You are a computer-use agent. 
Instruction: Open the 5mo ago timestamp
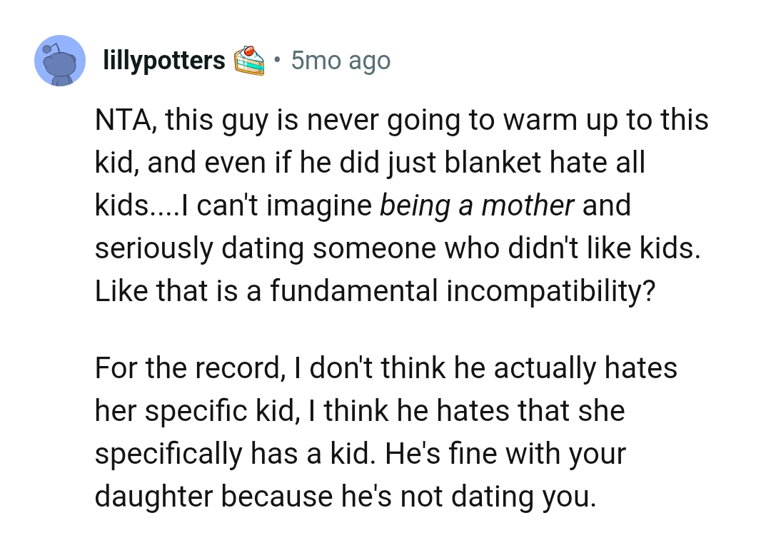point(340,60)
